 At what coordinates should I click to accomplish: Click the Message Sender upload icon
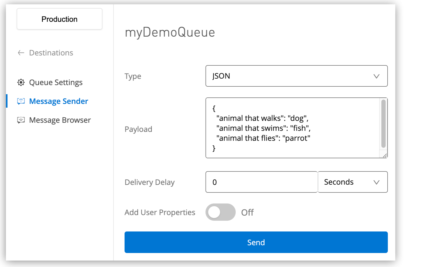point(21,101)
